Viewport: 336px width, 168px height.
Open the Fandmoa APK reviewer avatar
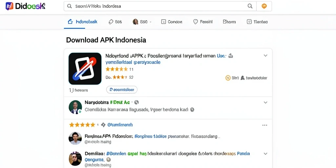tap(75, 138)
